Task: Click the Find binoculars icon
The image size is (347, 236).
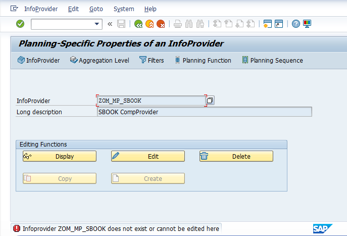Action: (x=189, y=24)
